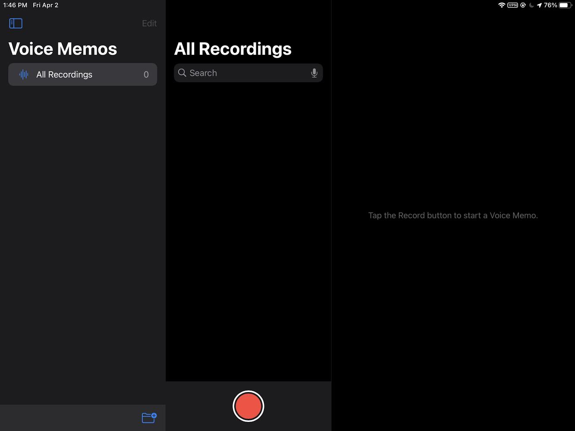
Task: Click the Voice Memos title
Action: click(63, 49)
